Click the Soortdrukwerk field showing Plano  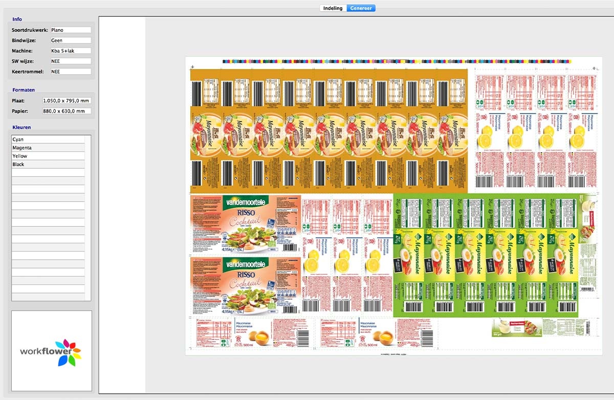click(71, 30)
